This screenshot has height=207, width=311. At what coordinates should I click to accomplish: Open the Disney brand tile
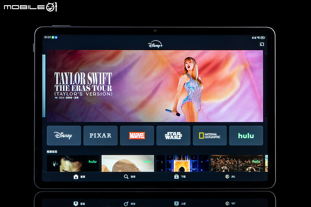coord(64,135)
